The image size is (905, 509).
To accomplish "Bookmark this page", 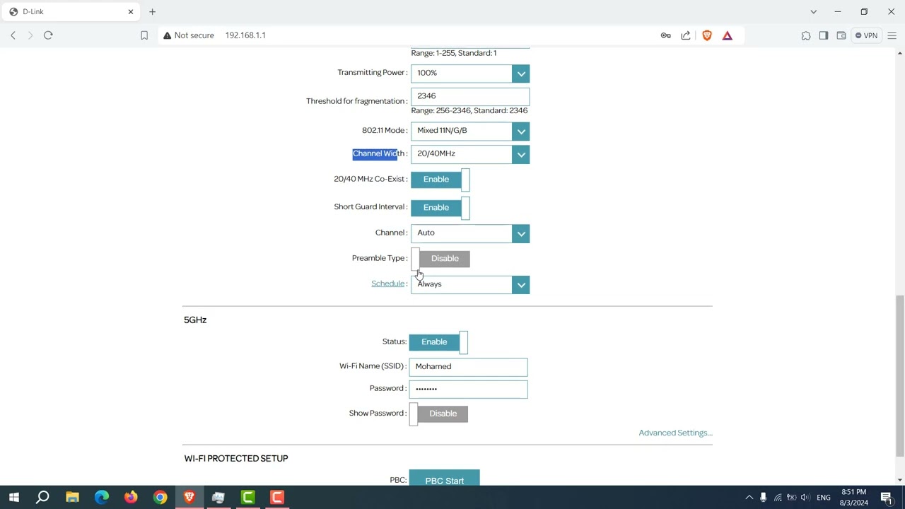I will click(x=144, y=35).
